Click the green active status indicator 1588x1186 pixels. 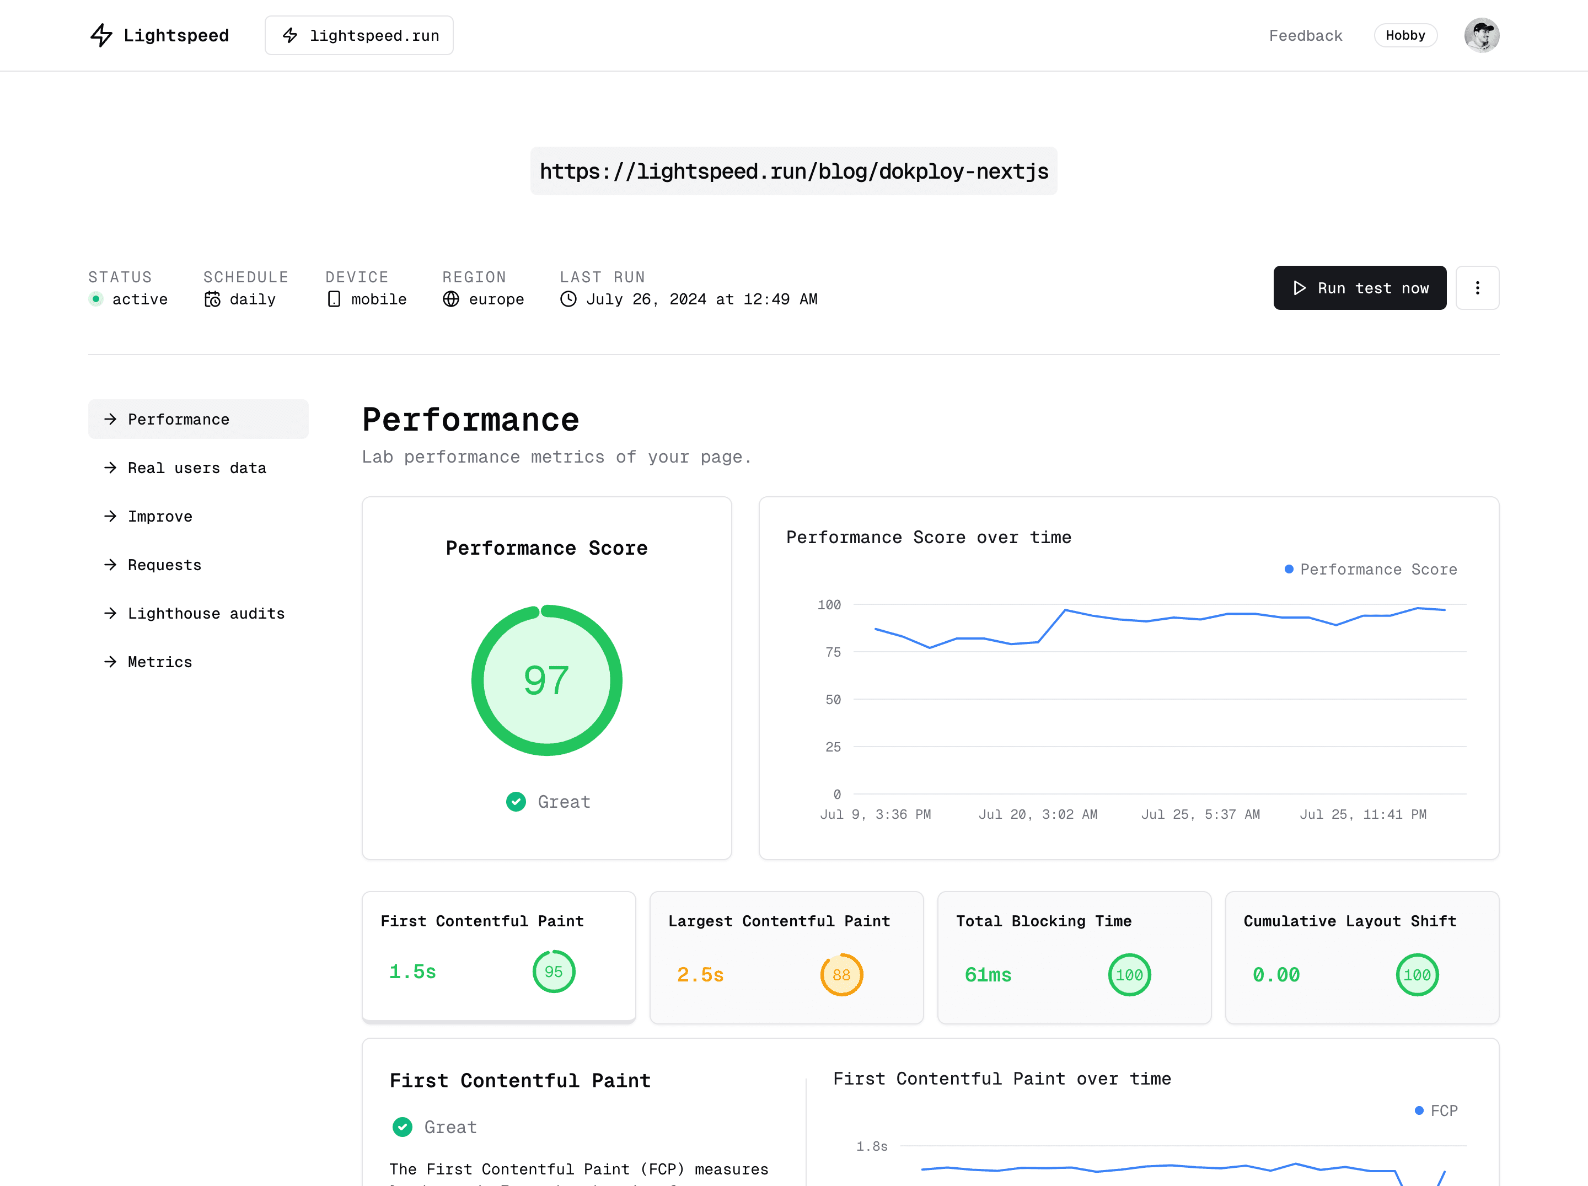tap(95, 299)
